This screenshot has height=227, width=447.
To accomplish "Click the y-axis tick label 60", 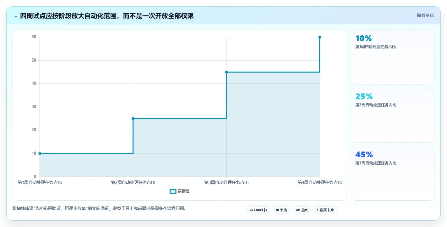I will pyautogui.click(x=34, y=37).
